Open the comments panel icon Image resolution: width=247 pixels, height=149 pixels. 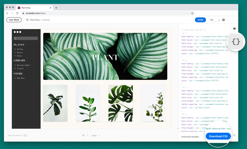point(235,29)
